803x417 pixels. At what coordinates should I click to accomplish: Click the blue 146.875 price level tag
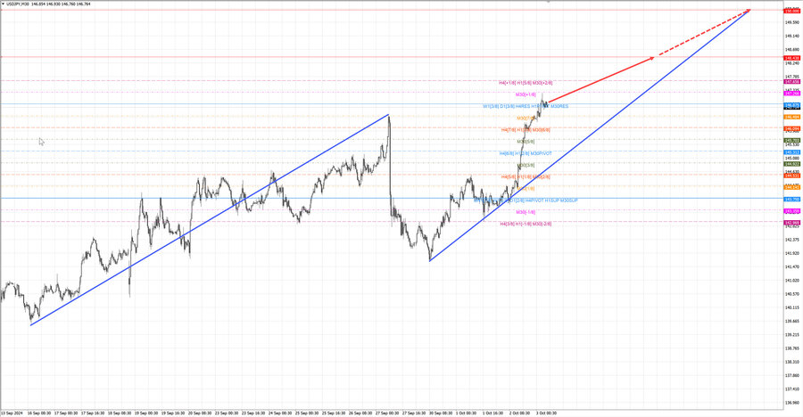pyautogui.click(x=791, y=105)
